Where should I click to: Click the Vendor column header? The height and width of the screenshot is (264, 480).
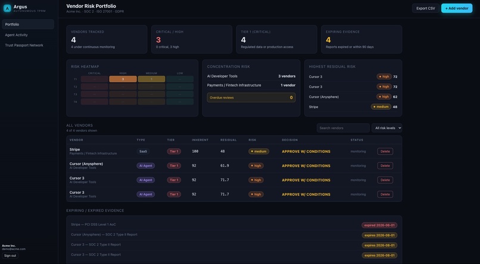coord(76,140)
